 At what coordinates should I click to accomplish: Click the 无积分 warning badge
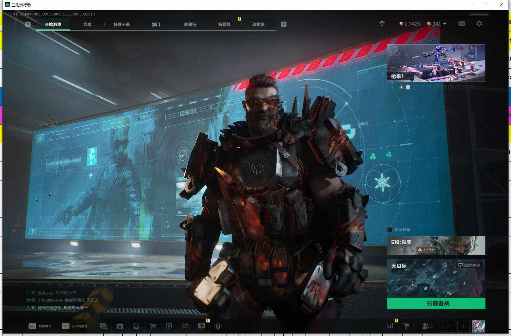426,249
